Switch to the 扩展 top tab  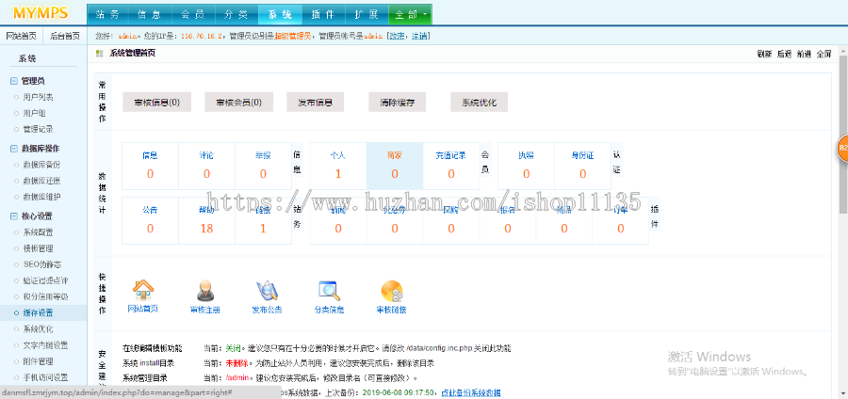367,14
